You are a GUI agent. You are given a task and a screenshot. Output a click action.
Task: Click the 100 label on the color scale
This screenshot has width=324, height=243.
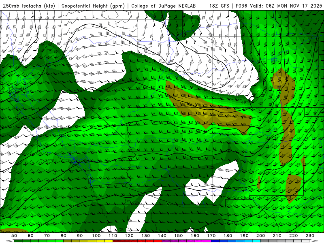[x=96, y=236]
